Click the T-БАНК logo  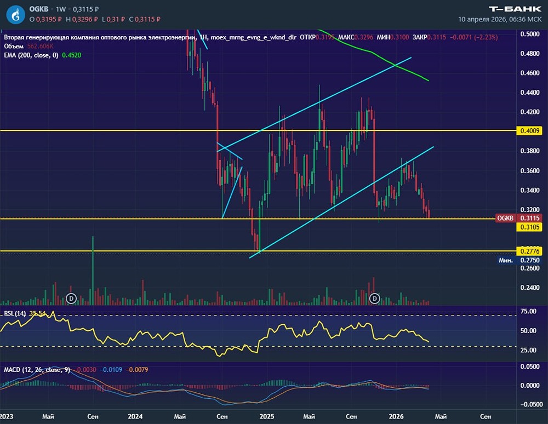click(515, 9)
